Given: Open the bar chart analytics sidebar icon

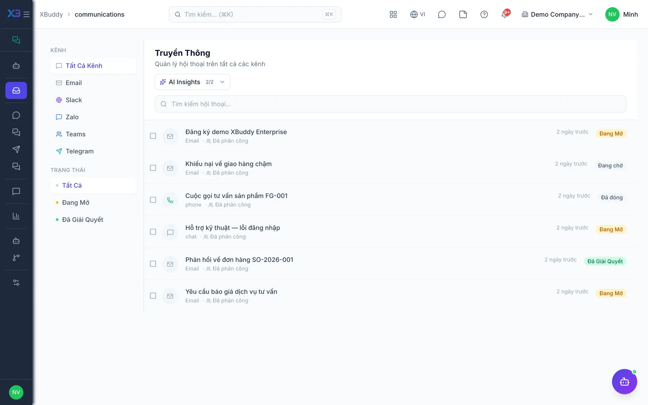Looking at the screenshot, I should [x=16, y=216].
